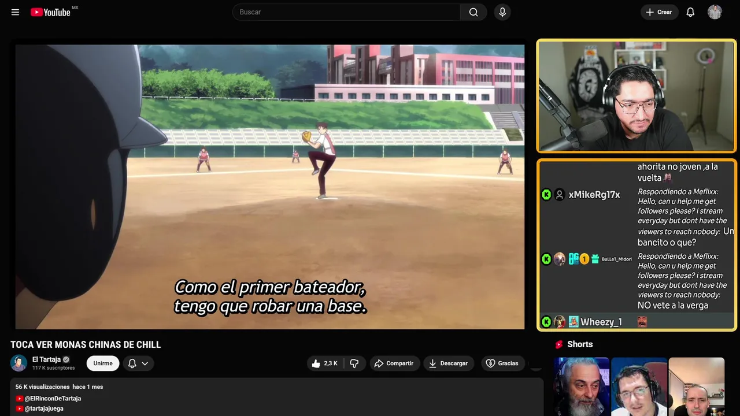Expand the notification preferences chevron

click(x=145, y=363)
